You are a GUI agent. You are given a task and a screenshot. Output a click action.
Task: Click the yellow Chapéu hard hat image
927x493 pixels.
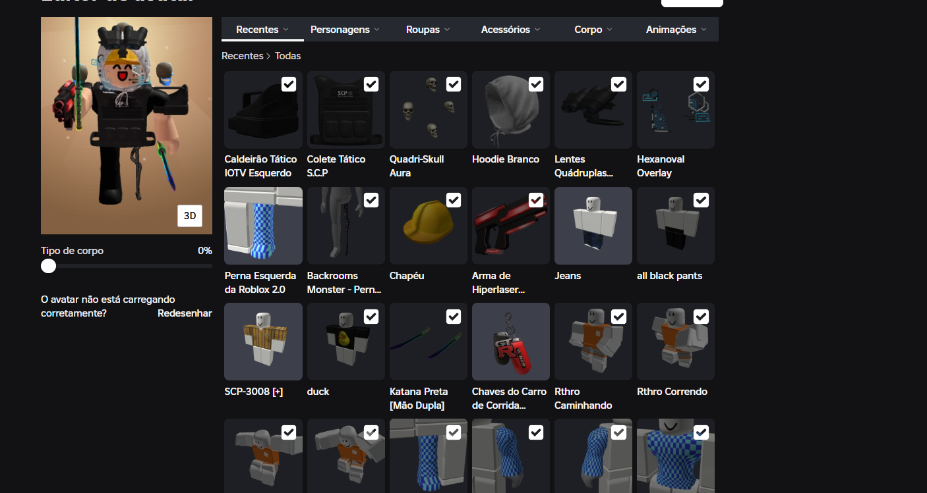[429, 226]
